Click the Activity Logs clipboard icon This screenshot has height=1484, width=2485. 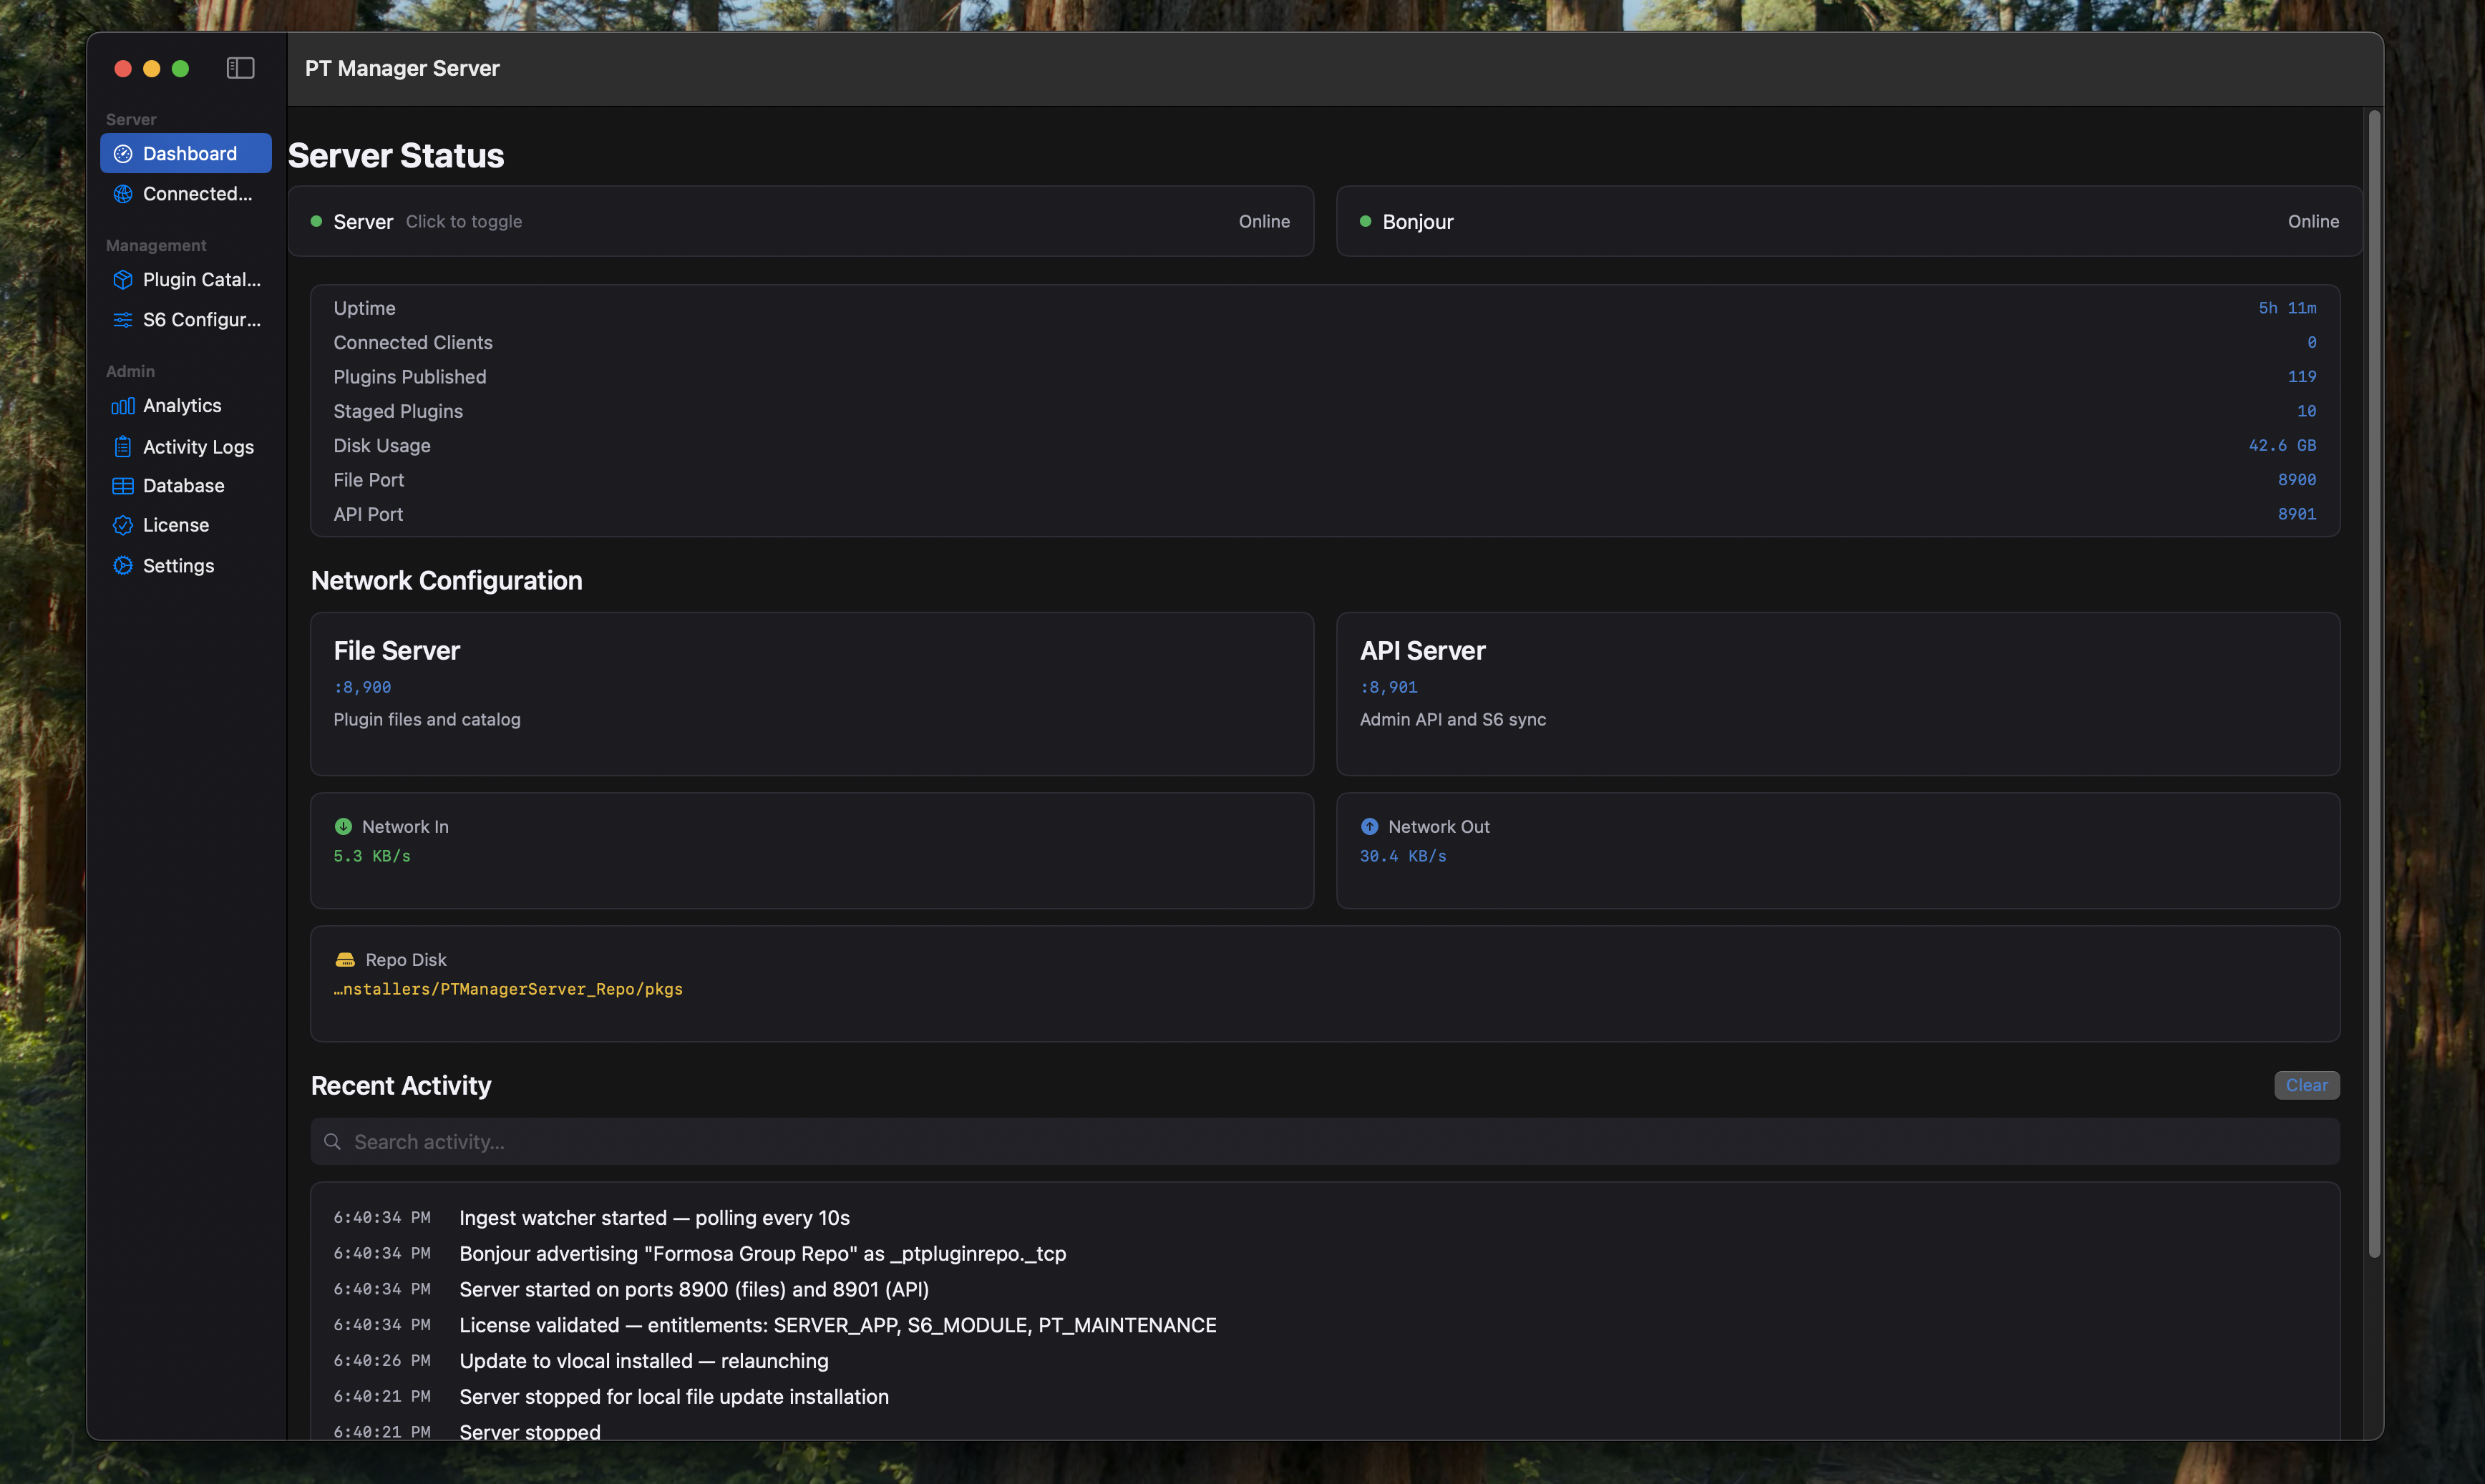coord(123,447)
